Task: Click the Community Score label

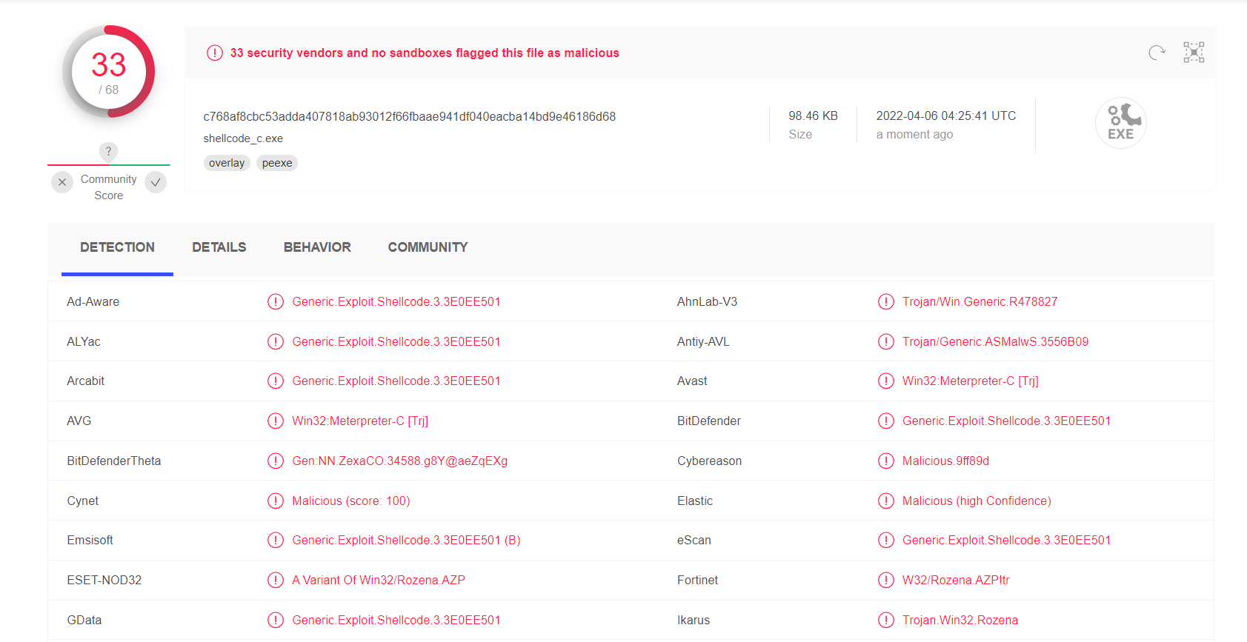Action: tap(109, 187)
